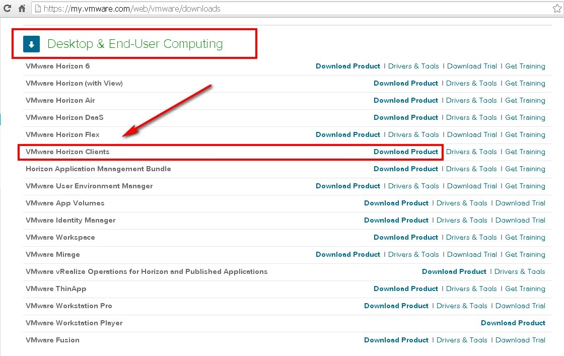The height and width of the screenshot is (356, 564).
Task: Download Product for VMware Workstation Pro
Action: point(396,306)
